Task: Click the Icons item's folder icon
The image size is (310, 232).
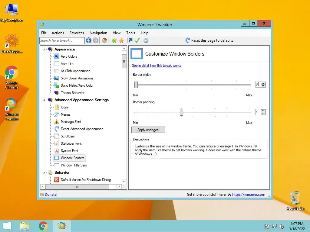Action: [57, 107]
